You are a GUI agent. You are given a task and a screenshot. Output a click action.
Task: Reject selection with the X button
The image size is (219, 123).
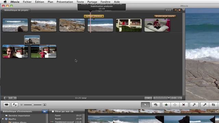click(183, 105)
